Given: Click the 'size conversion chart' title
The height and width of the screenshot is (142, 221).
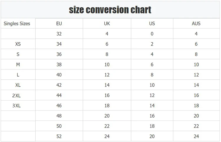Looking at the screenshot, I should tap(110, 10).
